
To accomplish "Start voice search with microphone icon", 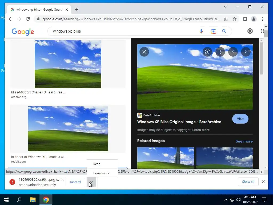I will (x=201, y=31).
